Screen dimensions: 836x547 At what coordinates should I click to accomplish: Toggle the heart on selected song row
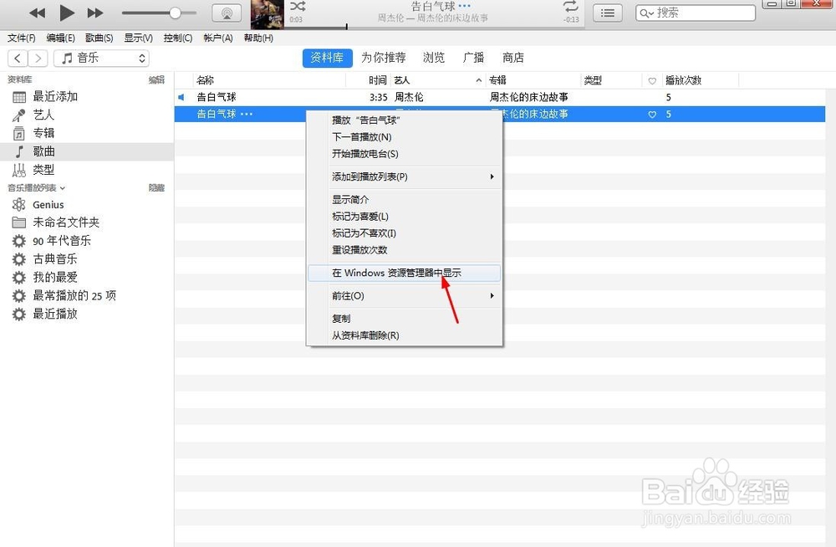[652, 115]
